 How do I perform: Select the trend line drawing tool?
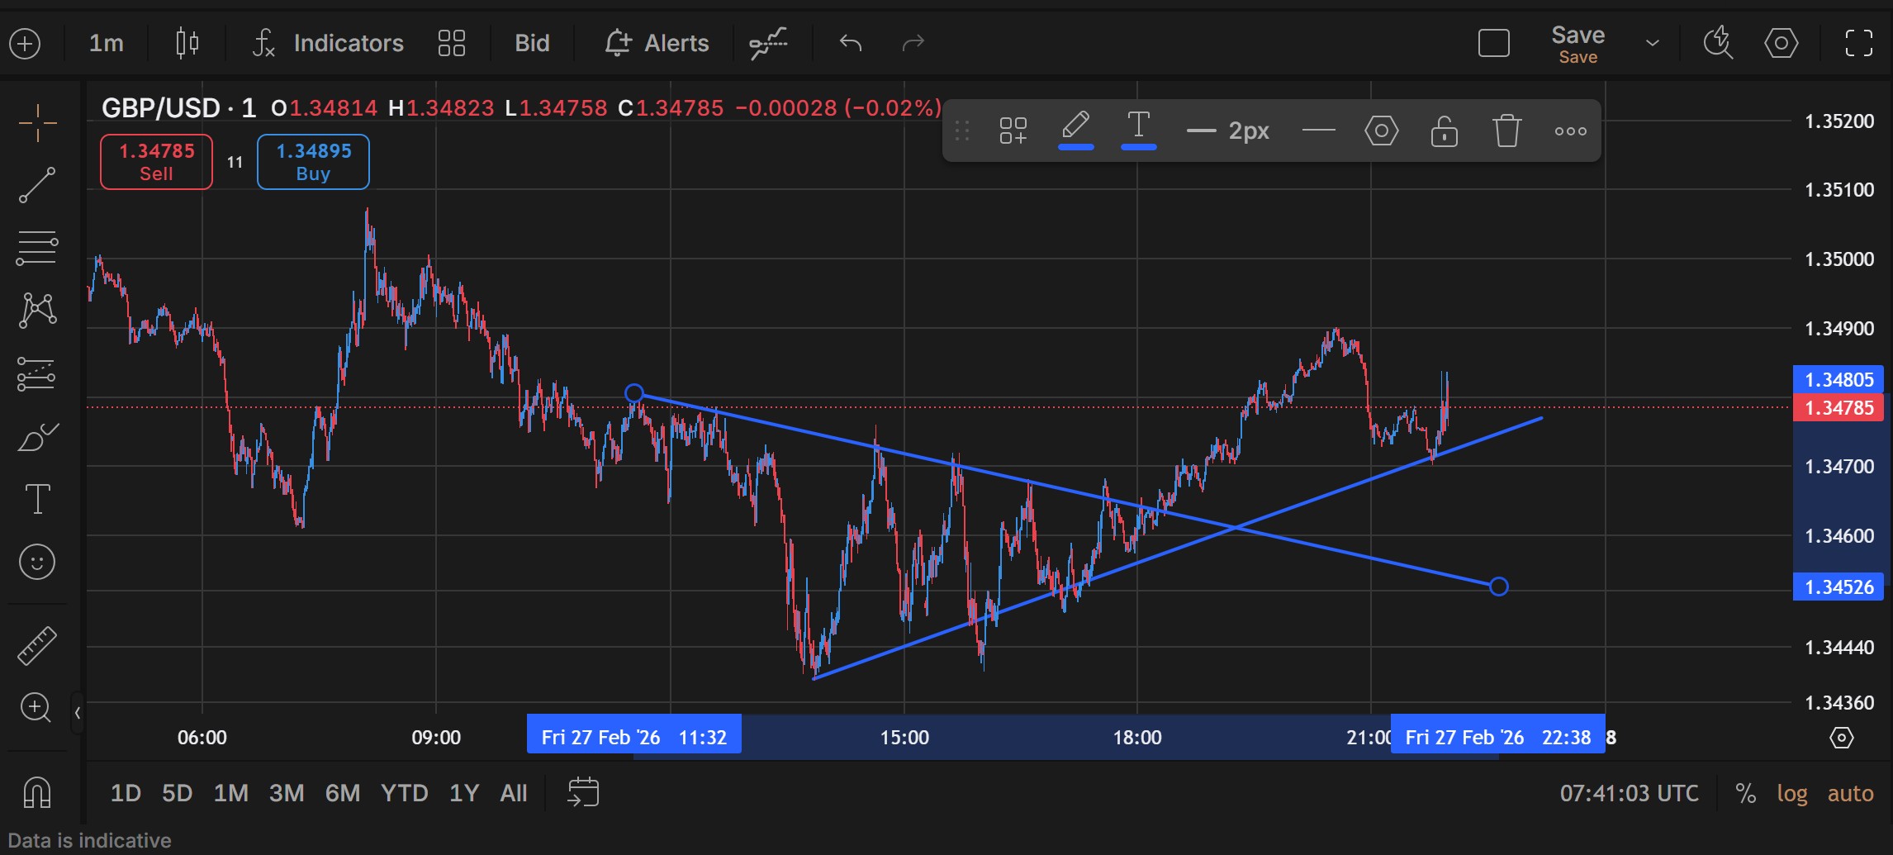(36, 186)
